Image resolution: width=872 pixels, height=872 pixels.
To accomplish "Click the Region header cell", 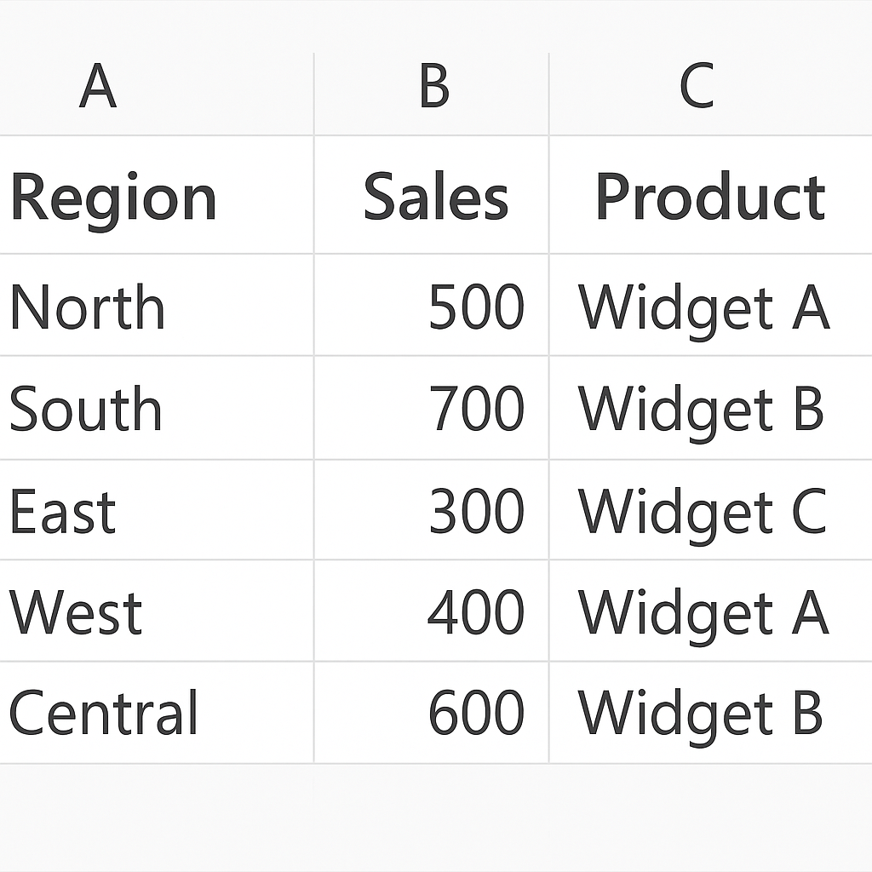I will click(x=113, y=197).
